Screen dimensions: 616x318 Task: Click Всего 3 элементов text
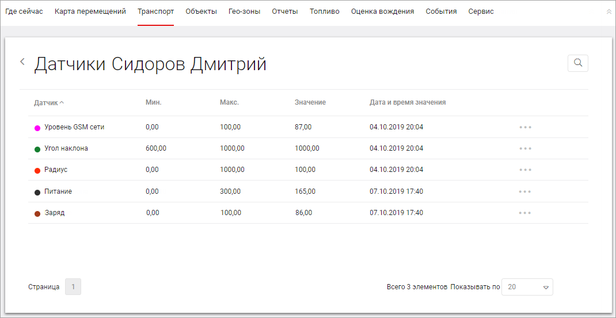[417, 287]
